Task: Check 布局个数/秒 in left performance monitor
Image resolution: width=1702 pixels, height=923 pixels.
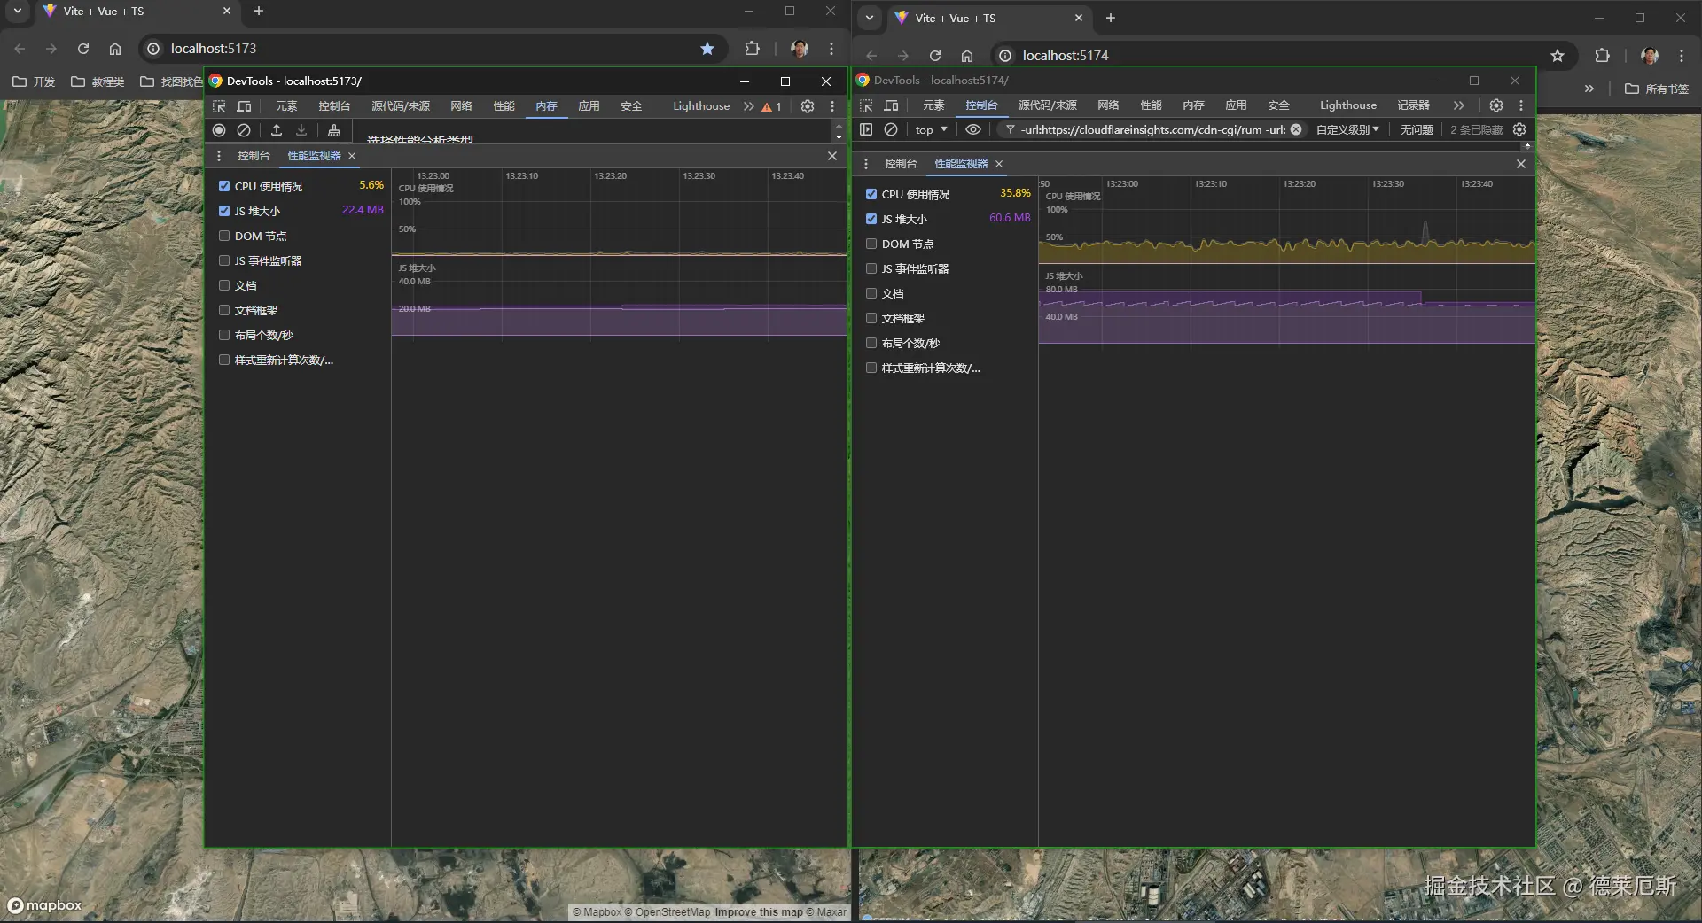Action: 224,335
